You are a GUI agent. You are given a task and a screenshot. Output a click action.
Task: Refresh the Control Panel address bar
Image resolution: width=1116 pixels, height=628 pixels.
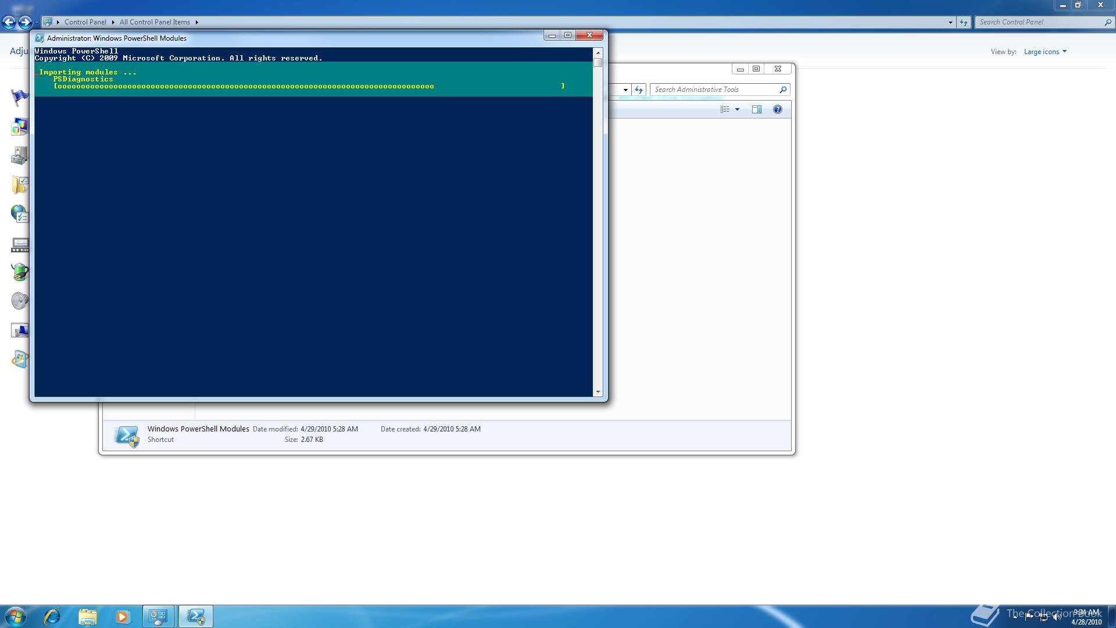(x=964, y=22)
